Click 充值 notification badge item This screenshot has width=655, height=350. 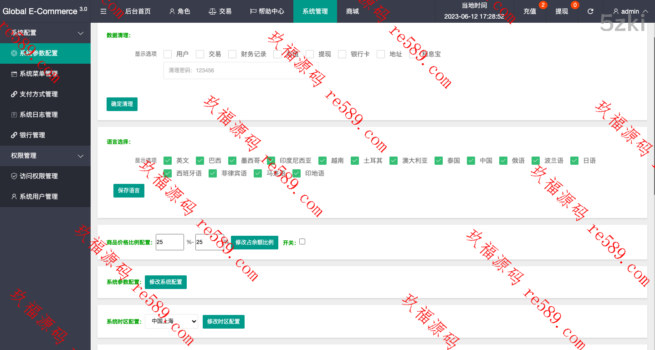click(530, 11)
